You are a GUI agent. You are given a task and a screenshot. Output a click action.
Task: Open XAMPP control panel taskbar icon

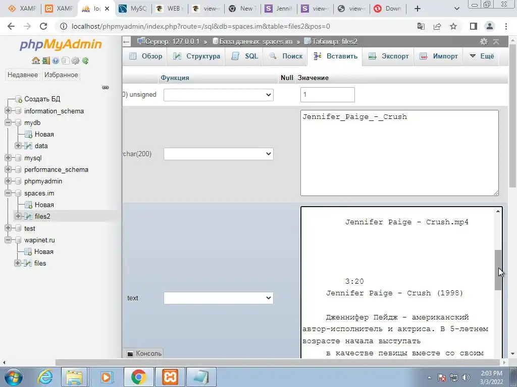tap(170, 377)
